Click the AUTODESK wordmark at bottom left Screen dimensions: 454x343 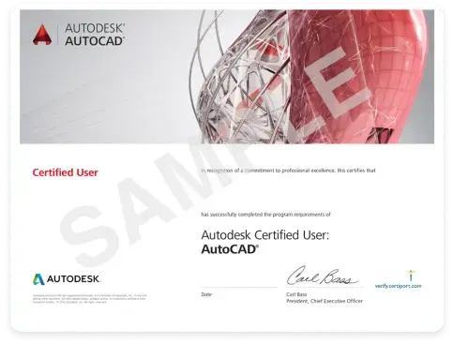73,279
